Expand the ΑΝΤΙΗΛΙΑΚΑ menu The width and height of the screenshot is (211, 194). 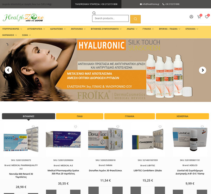pos(78,29)
